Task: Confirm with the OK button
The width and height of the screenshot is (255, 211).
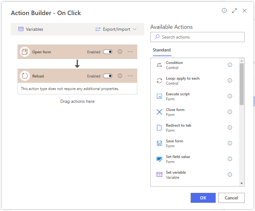Action: pyautogui.click(x=203, y=198)
